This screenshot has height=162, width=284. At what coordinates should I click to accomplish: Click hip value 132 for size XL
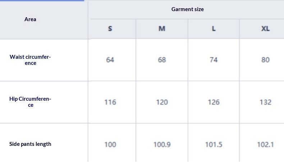pyautogui.click(x=265, y=102)
